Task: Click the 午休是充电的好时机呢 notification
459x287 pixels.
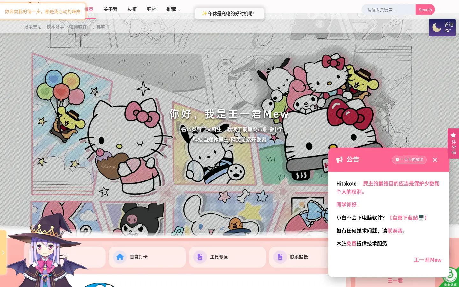Action: tap(229, 14)
